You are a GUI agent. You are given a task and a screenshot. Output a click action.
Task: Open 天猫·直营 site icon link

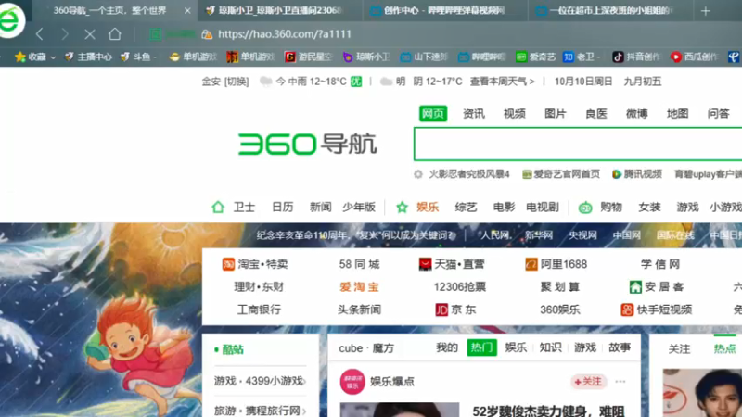tap(452, 264)
